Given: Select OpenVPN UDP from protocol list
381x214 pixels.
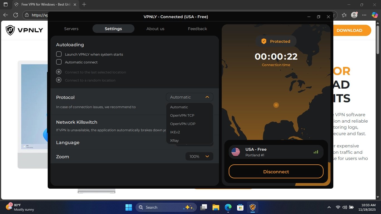Looking at the screenshot, I should [183, 124].
